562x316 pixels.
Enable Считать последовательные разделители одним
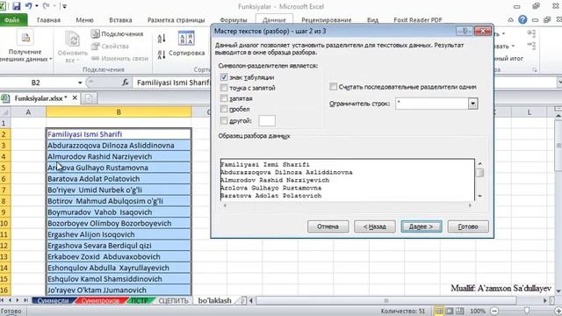click(334, 87)
